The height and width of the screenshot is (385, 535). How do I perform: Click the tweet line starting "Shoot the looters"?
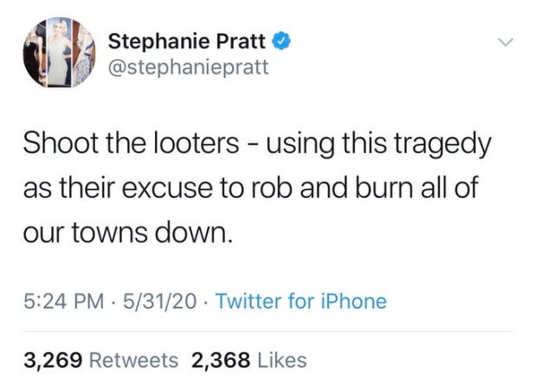click(255, 142)
